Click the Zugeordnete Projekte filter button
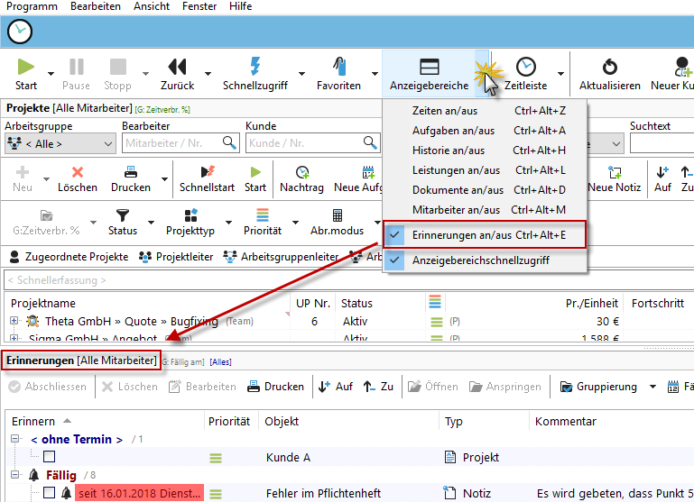694x502 pixels. [69, 257]
